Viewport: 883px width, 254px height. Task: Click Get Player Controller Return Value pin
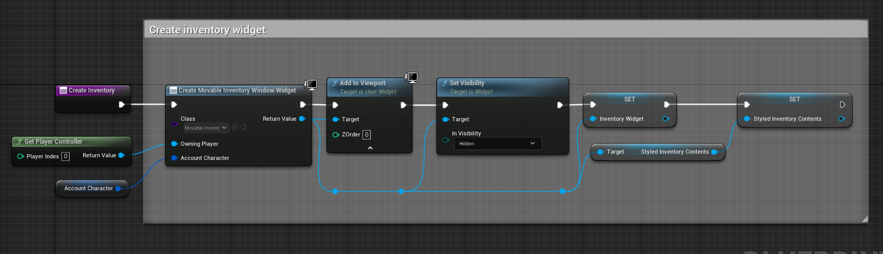[x=122, y=155]
